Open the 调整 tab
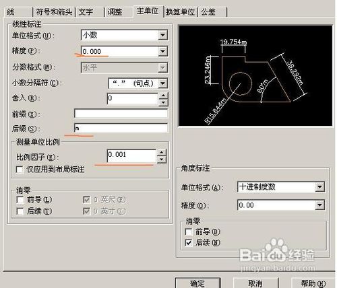Screen dimensions: 337x288 point(119,12)
